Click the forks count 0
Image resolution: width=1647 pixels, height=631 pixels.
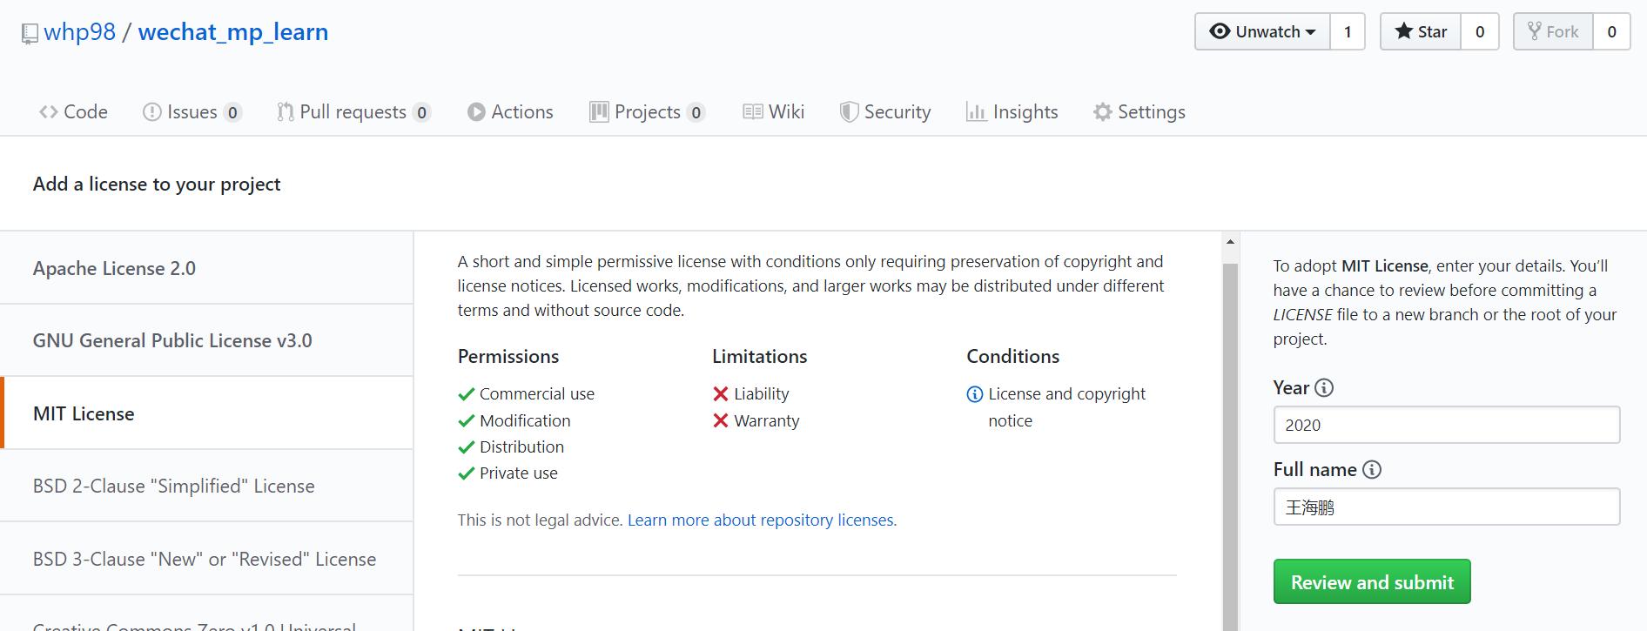coord(1611,31)
